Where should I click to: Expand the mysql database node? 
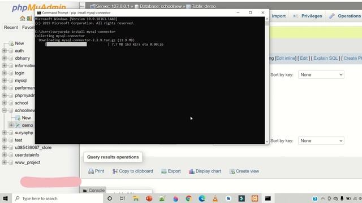tap(4, 80)
